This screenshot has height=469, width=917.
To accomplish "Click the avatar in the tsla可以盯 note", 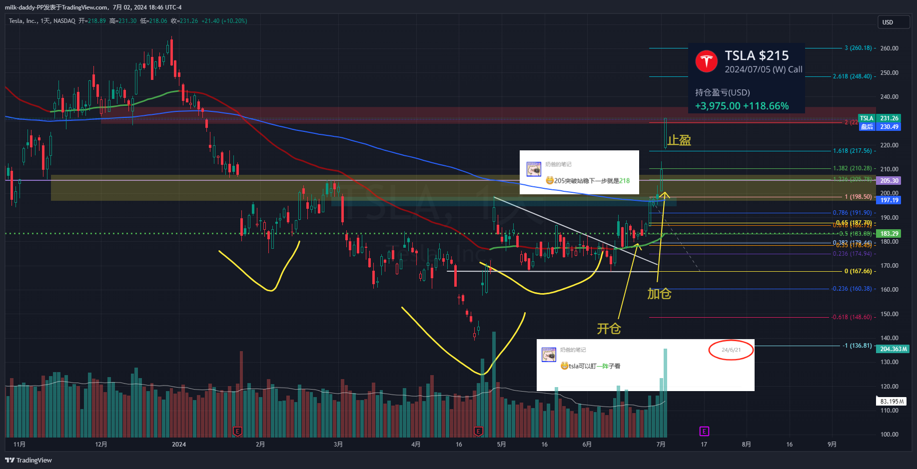I will pyautogui.click(x=549, y=355).
